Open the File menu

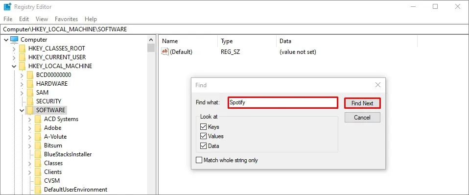click(8, 19)
